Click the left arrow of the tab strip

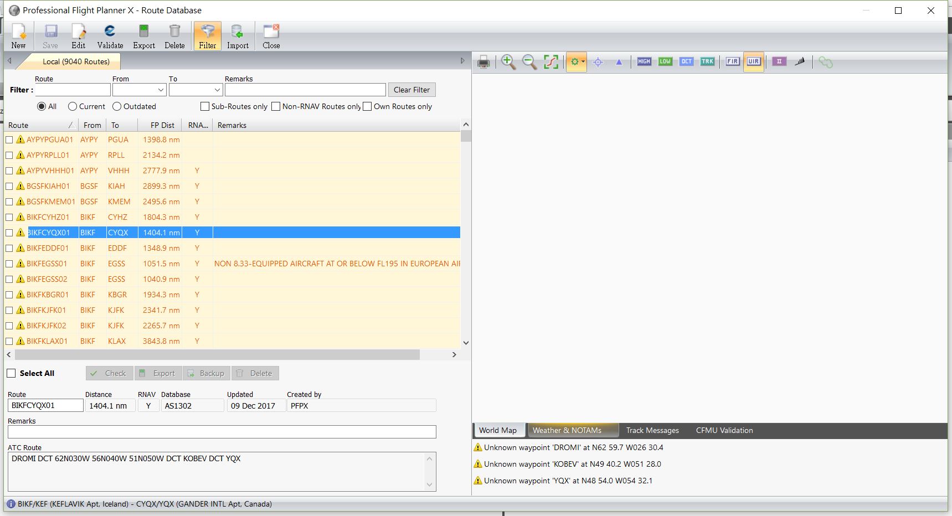[x=9, y=61]
